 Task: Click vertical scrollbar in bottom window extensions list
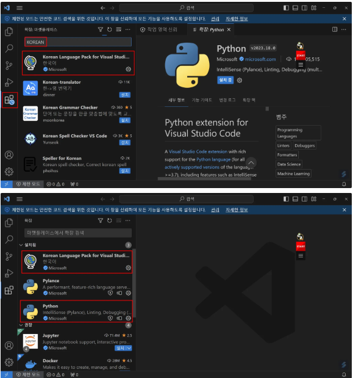[x=134, y=283]
